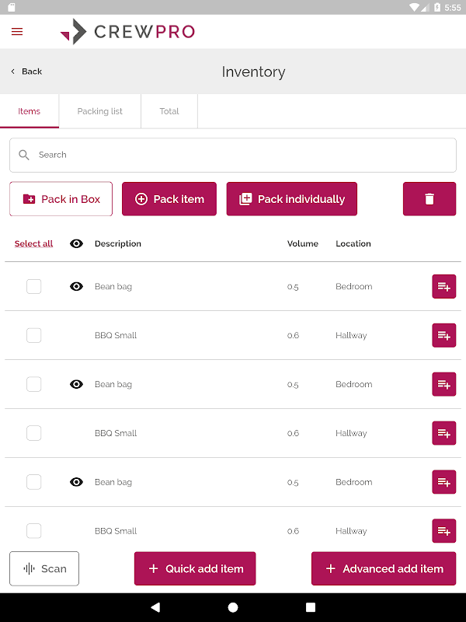The image size is (466, 622).
Task: Open the hamburger menu
Action: click(17, 32)
